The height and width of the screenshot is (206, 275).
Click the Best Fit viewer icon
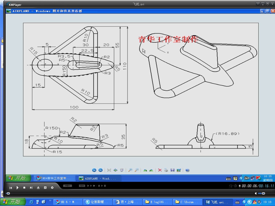coord(109,170)
